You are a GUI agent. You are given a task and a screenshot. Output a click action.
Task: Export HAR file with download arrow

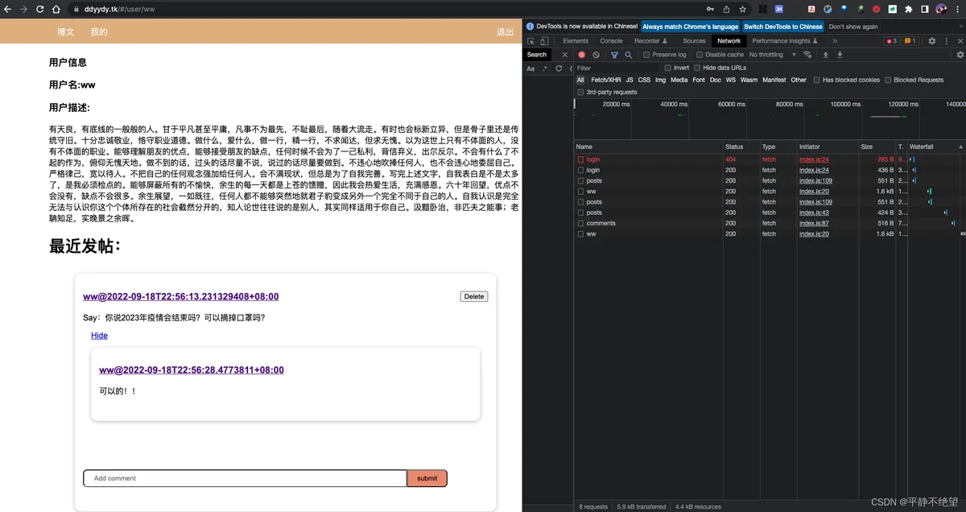840,55
